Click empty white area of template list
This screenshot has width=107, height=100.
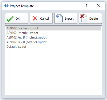tap(53, 72)
